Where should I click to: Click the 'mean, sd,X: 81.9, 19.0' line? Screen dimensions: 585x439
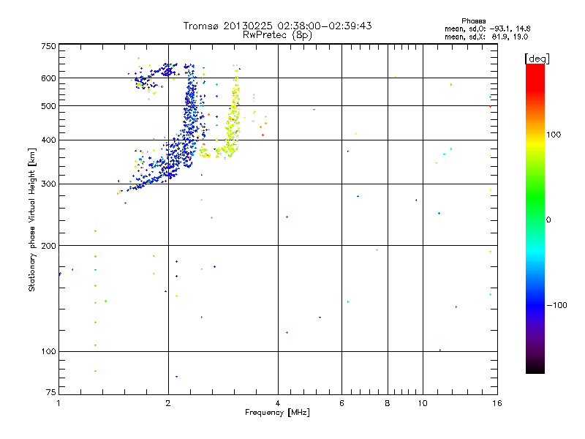[486, 37]
